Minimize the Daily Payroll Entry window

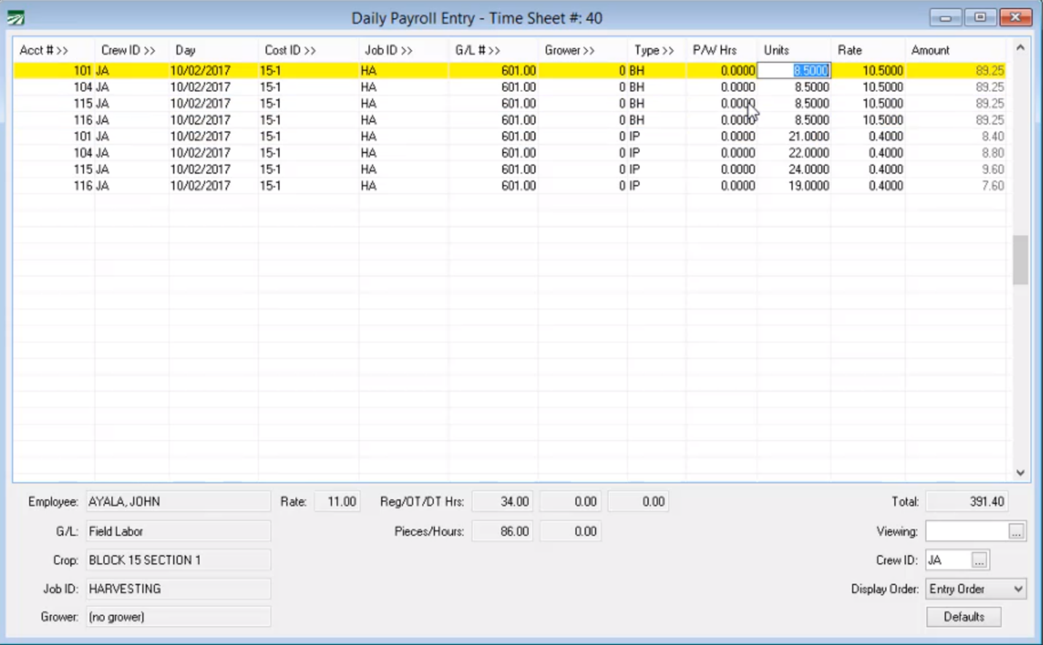[945, 18]
